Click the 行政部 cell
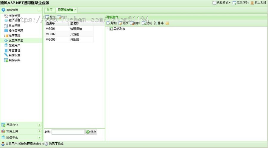 (x=75, y=40)
